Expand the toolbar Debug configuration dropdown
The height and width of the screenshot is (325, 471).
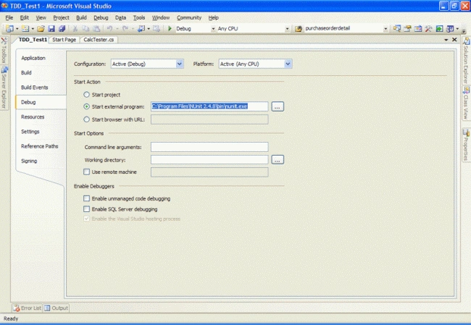213,29
